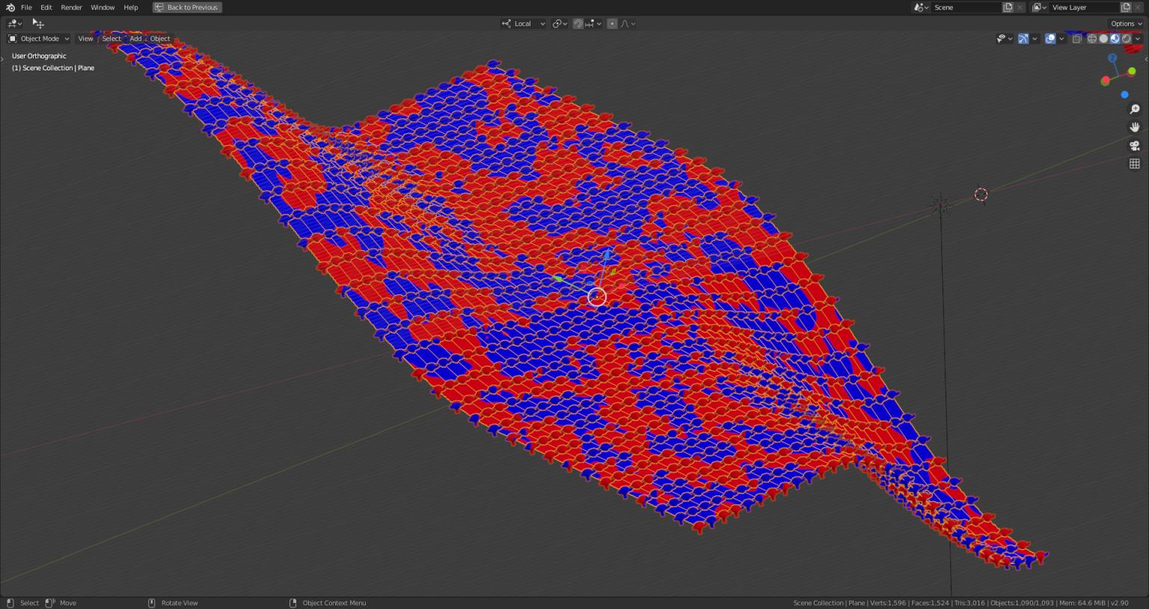Open the pivot point dropdown
1149x609 pixels.
pyautogui.click(x=560, y=24)
